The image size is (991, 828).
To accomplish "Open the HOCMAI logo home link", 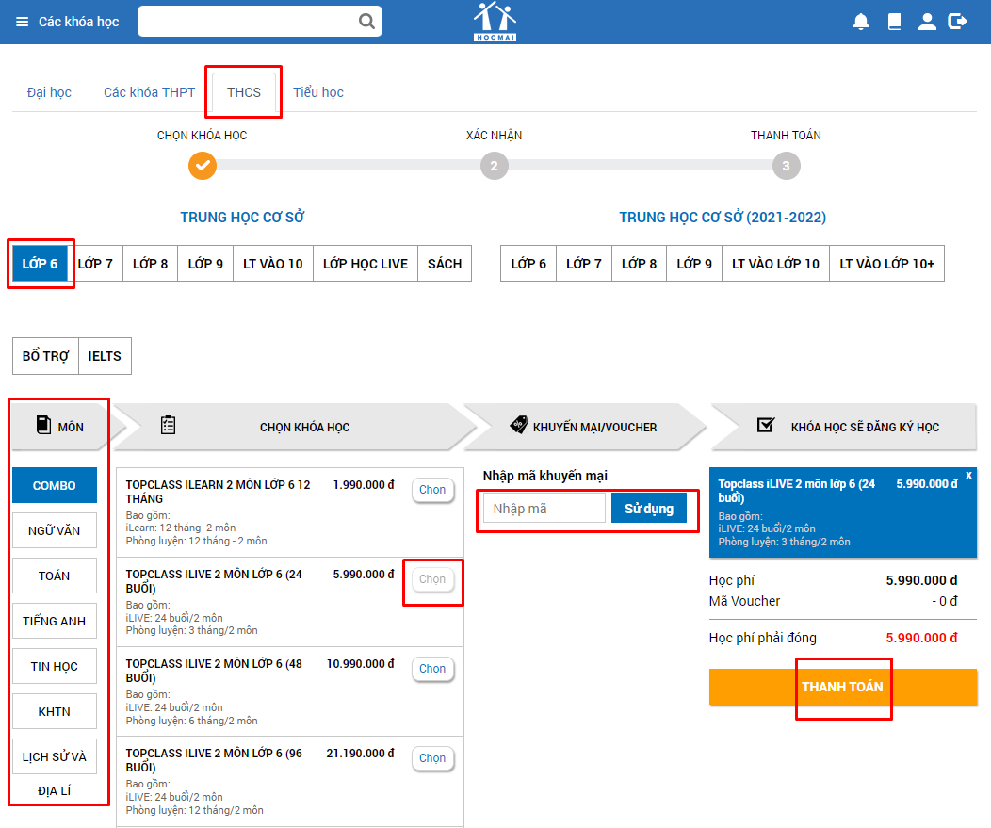I will (495, 22).
